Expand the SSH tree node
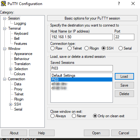Screen dimensions: 140x140 (x=10, y=104)
